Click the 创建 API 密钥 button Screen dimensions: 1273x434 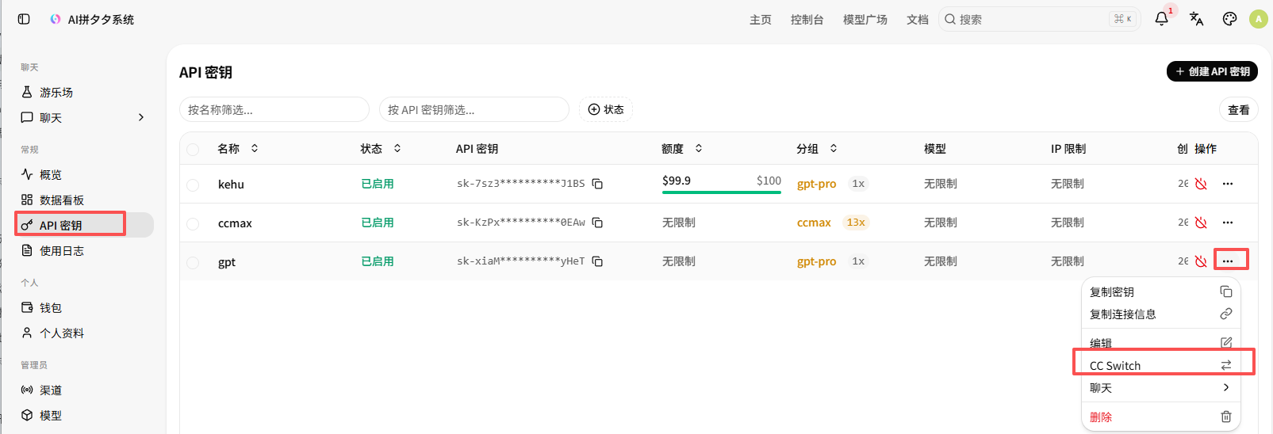point(1212,71)
